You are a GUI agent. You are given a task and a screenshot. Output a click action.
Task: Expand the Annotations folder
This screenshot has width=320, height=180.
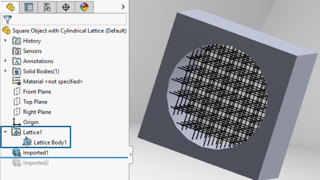tap(5, 60)
